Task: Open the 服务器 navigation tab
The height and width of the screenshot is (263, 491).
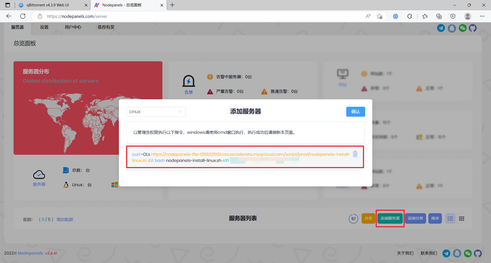Action: pos(17,27)
